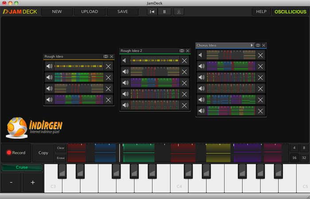Open the Cruise instrument selector
This screenshot has height=199, width=310.
click(x=22, y=168)
